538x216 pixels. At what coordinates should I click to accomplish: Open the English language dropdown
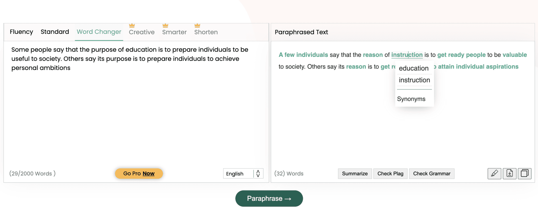tap(243, 174)
